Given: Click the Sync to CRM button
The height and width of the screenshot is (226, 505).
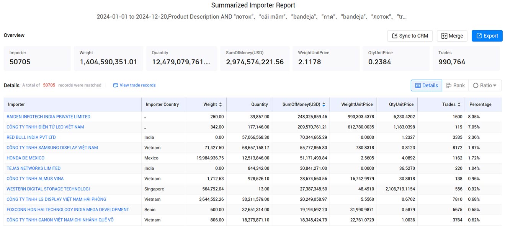Looking at the screenshot, I should pyautogui.click(x=410, y=36).
